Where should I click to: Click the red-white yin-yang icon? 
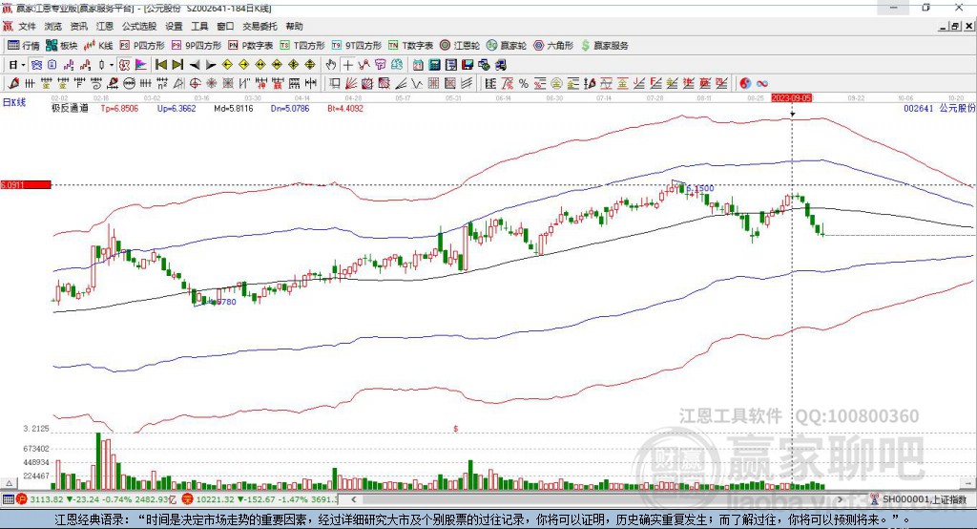744,83
